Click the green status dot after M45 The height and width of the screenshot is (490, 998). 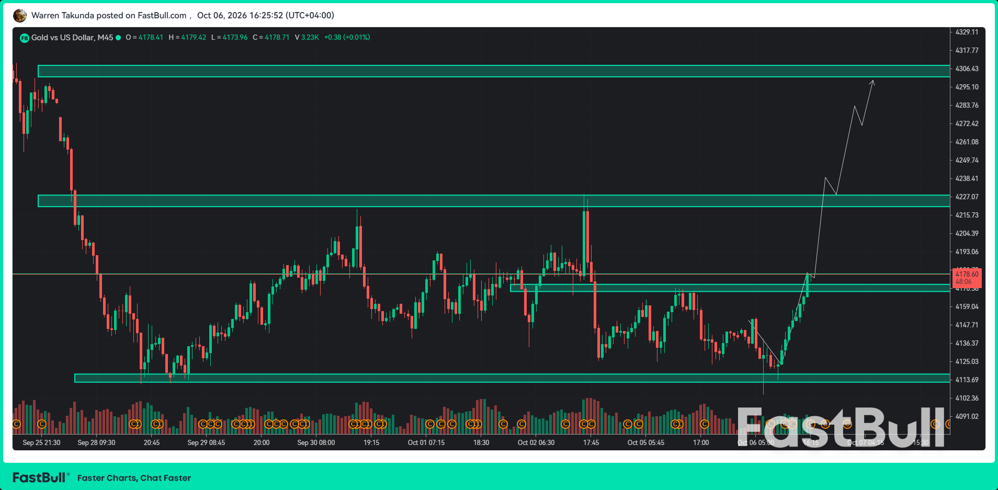pos(118,38)
